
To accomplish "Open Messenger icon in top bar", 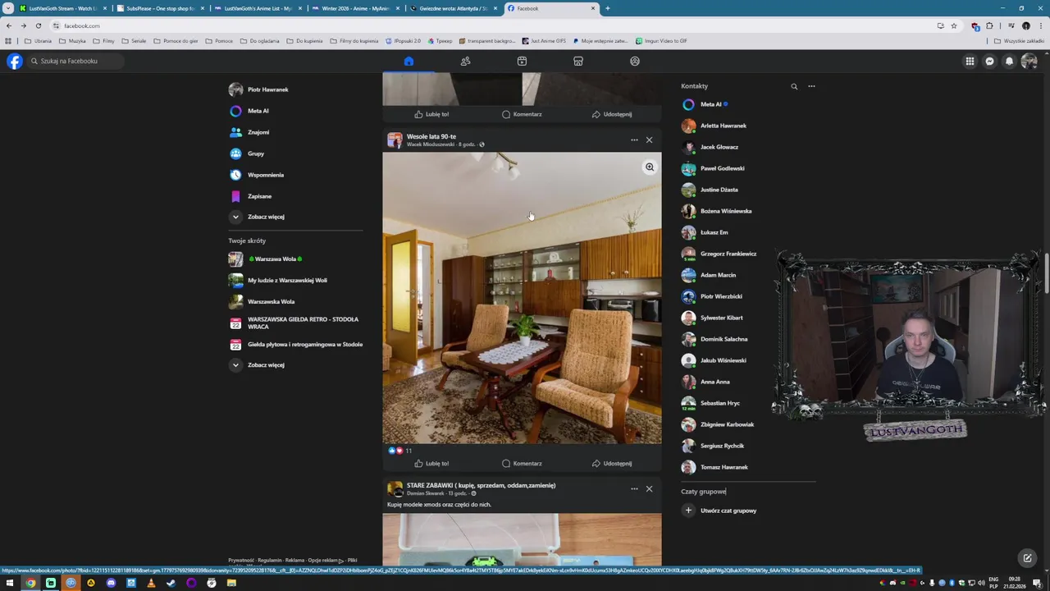I will tap(989, 61).
